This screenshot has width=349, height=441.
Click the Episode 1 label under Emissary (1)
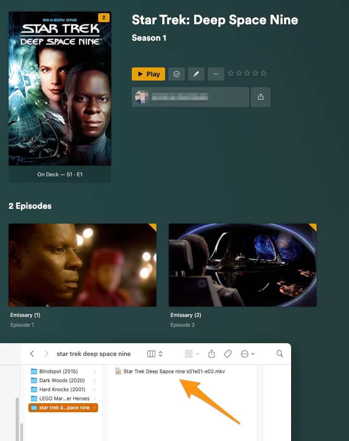(22, 325)
